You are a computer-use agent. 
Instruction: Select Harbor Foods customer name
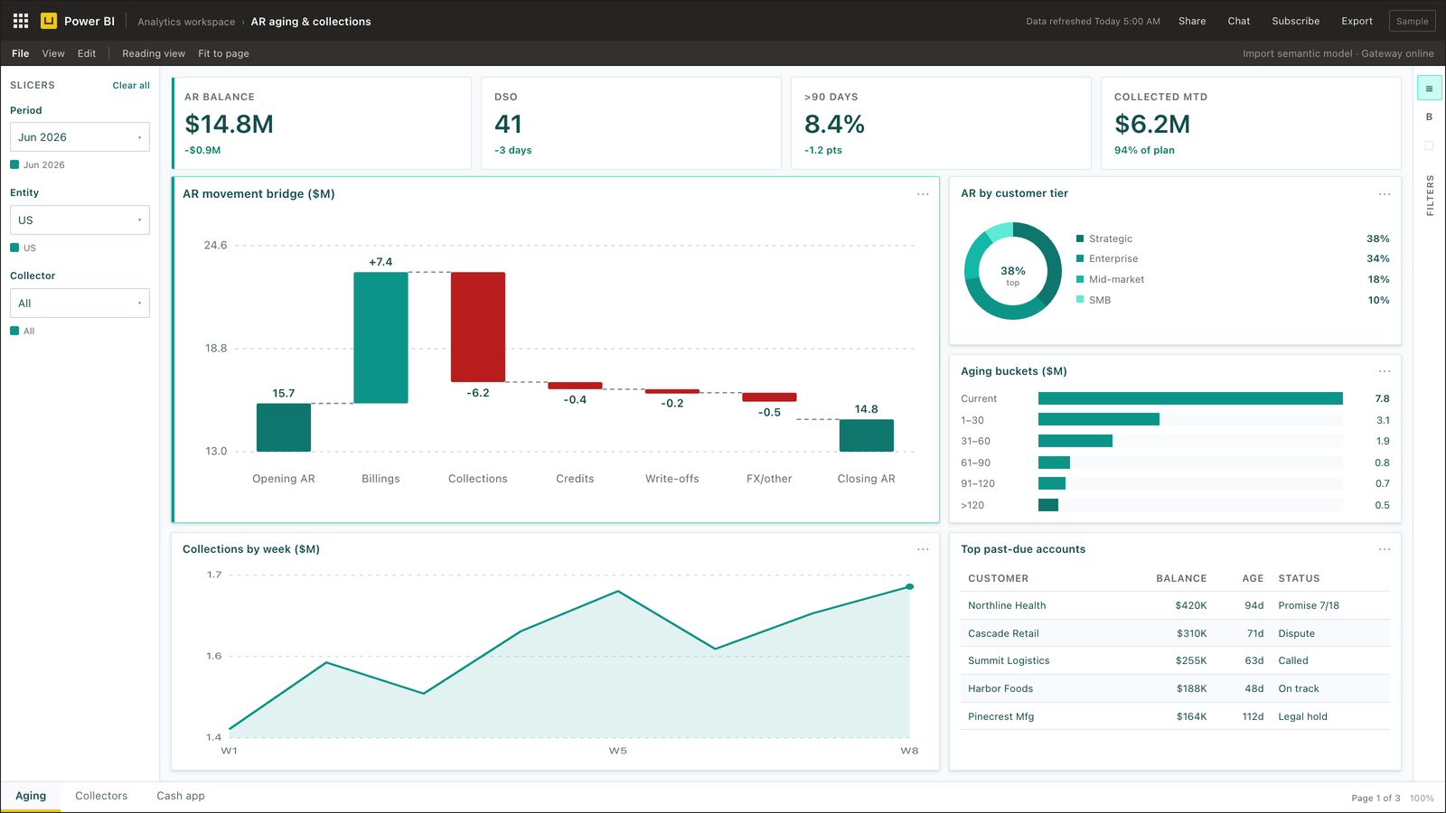tap(1000, 688)
